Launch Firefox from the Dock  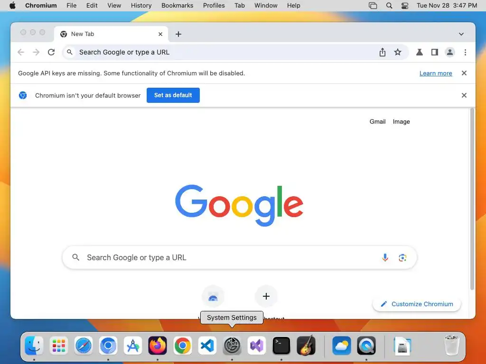pyautogui.click(x=158, y=346)
